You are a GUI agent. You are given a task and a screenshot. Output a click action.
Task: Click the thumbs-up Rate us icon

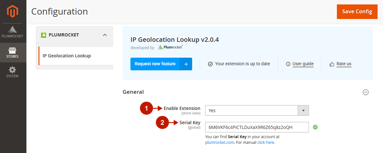coord(332,64)
